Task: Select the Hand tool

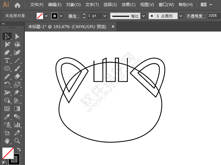Action: 7,141
